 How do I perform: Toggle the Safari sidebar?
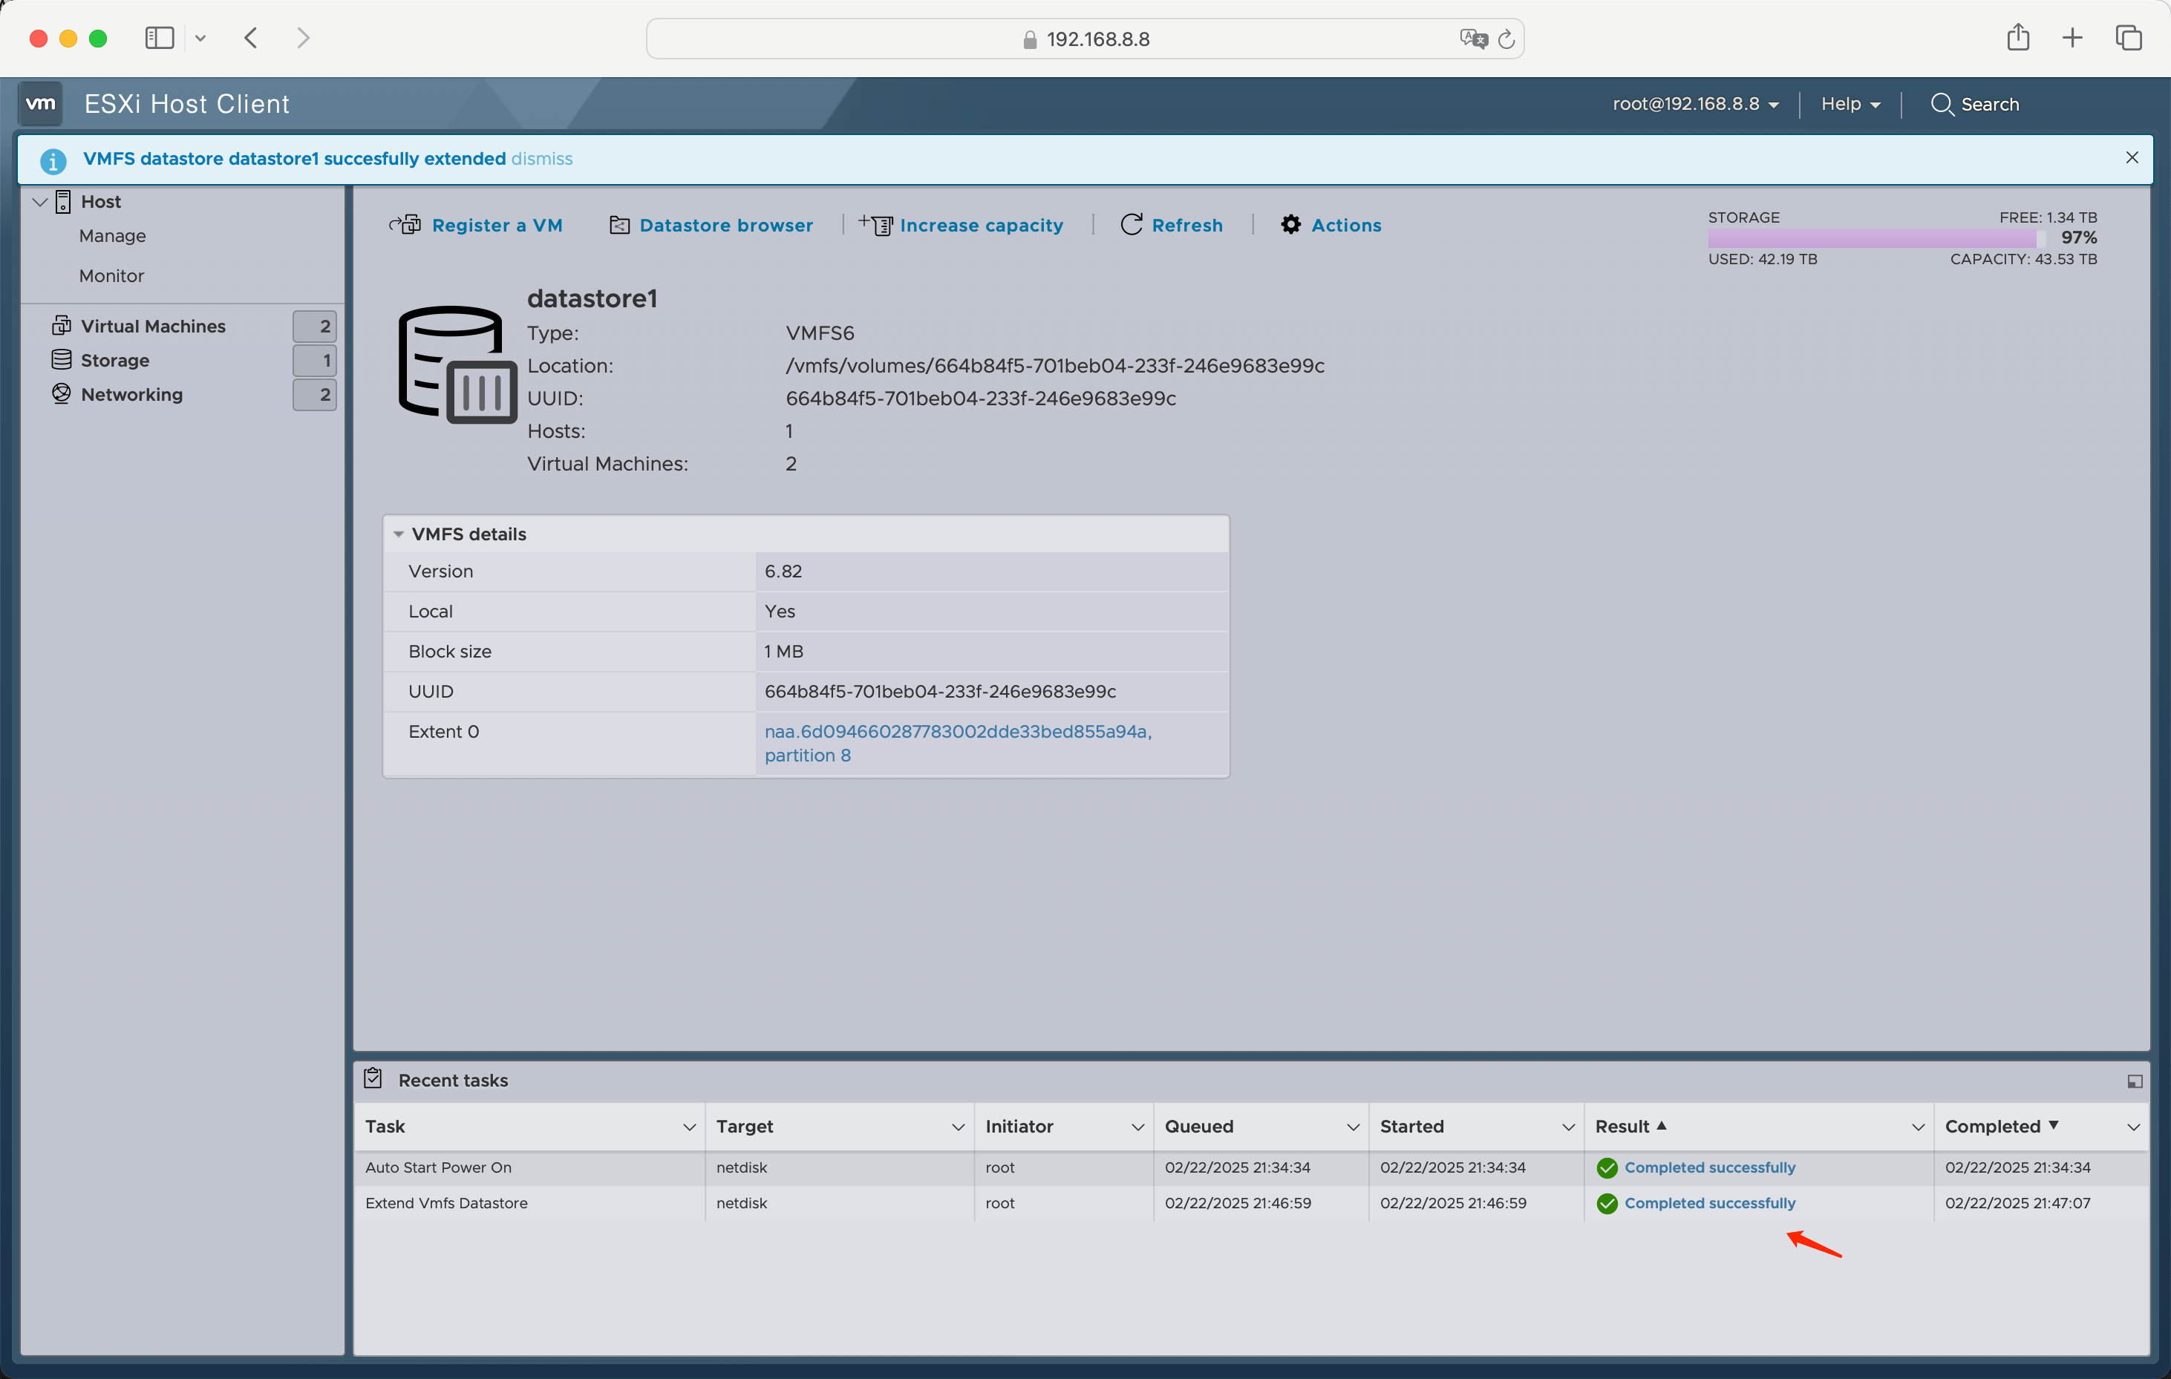point(160,38)
